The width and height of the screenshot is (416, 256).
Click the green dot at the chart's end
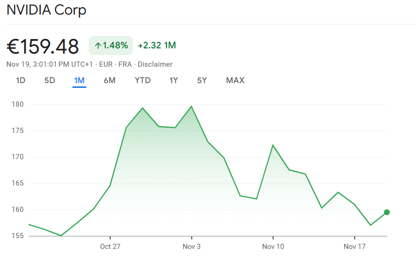(x=387, y=212)
